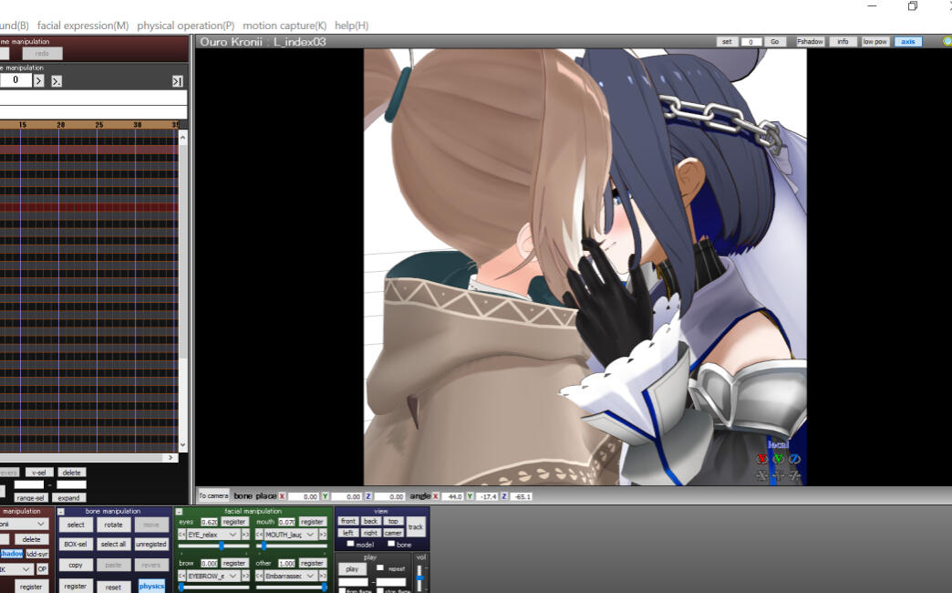Enable the bone view checkbox

click(x=391, y=544)
